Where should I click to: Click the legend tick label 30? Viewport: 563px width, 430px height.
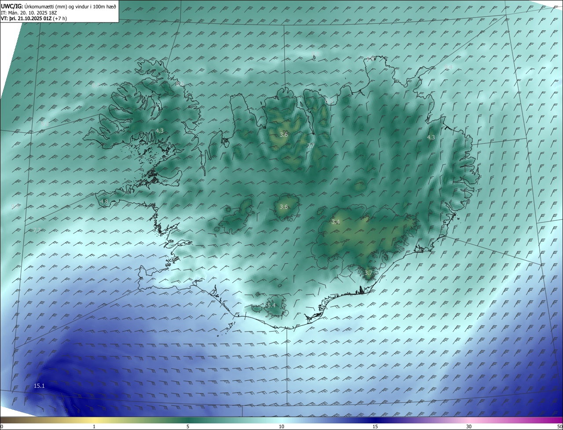(x=469, y=426)
